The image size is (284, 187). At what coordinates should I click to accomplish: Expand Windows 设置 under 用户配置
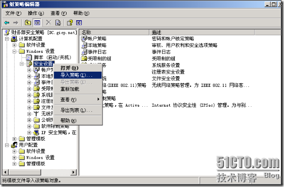click(14, 158)
